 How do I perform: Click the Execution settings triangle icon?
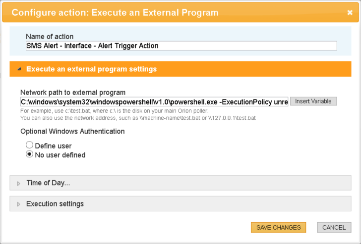coord(19,204)
